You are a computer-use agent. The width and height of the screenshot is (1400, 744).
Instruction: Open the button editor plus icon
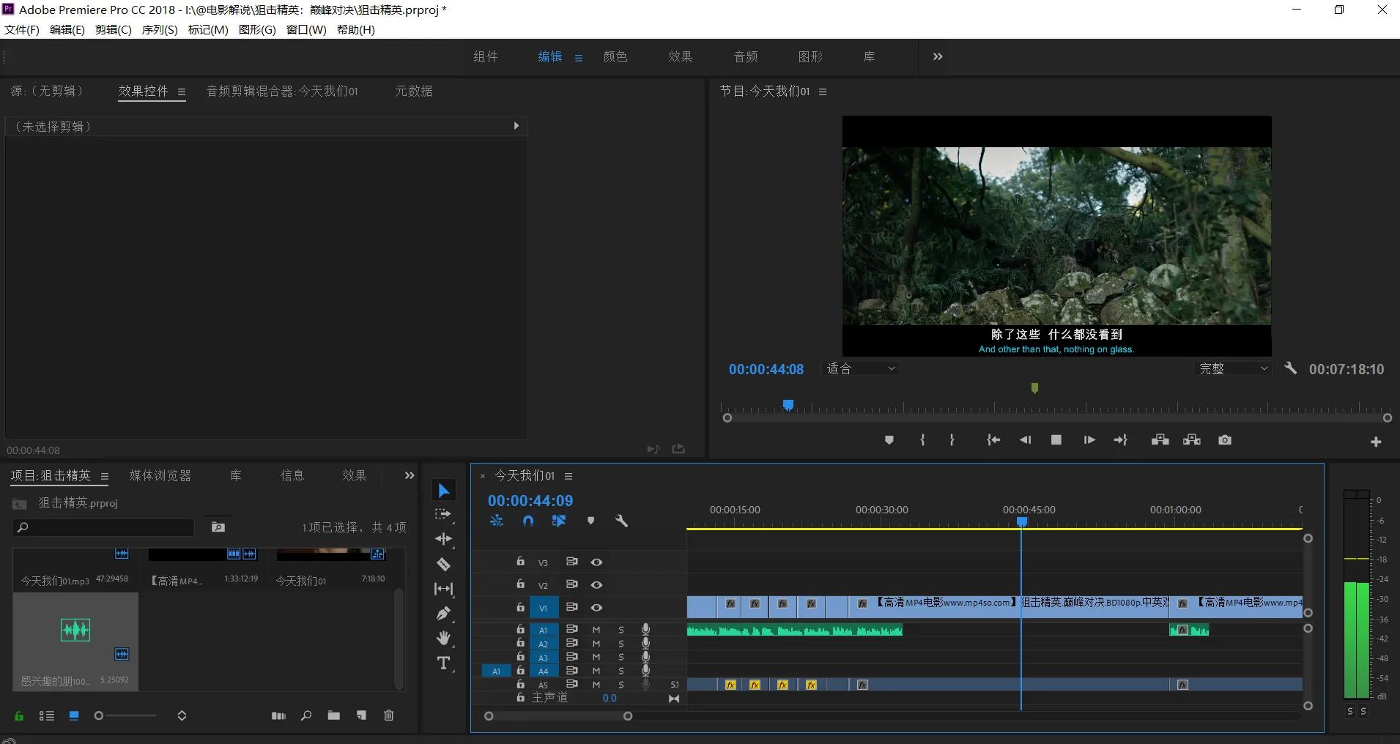[x=1376, y=442]
